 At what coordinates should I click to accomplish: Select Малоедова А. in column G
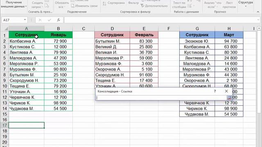pos(197,64)
